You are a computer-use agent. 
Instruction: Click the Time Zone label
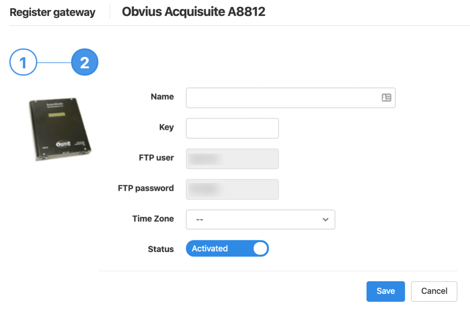click(153, 219)
